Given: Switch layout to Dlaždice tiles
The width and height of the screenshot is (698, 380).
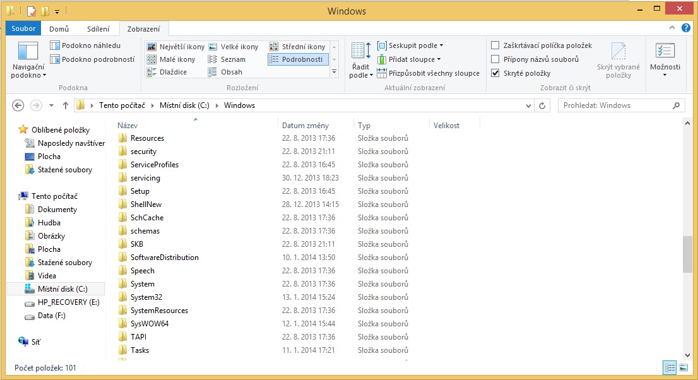Looking at the screenshot, I should pyautogui.click(x=167, y=72).
